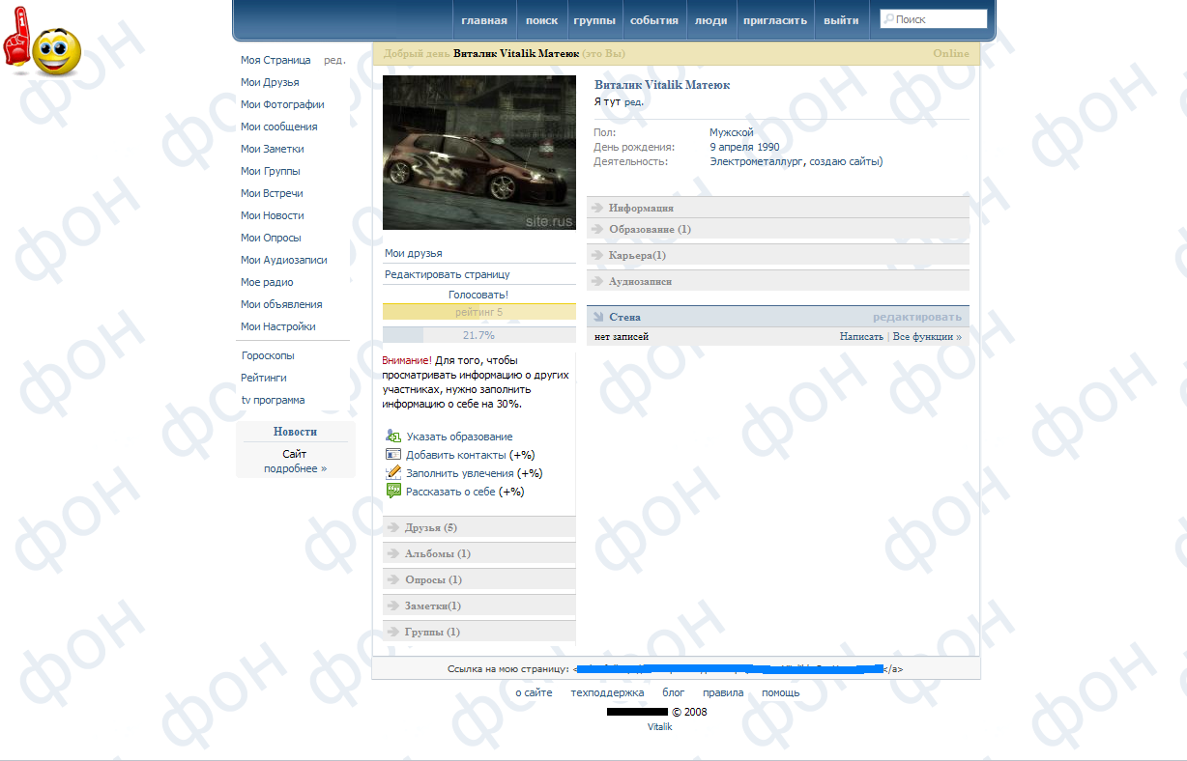Expand the Группы (1) section

pos(478,632)
